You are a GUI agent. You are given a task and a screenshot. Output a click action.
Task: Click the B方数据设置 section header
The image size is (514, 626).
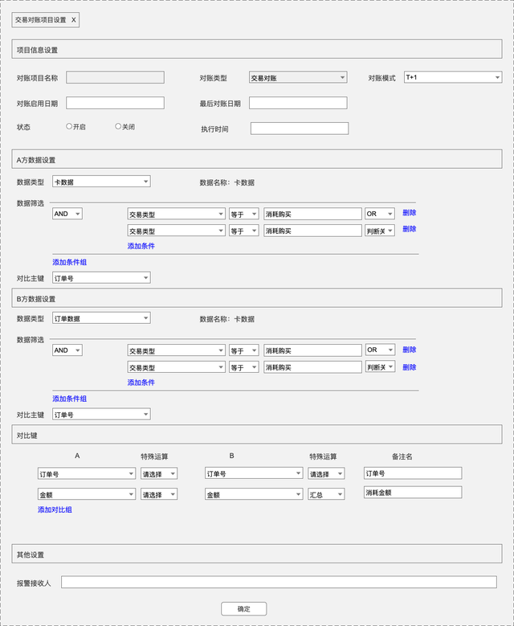click(x=257, y=298)
